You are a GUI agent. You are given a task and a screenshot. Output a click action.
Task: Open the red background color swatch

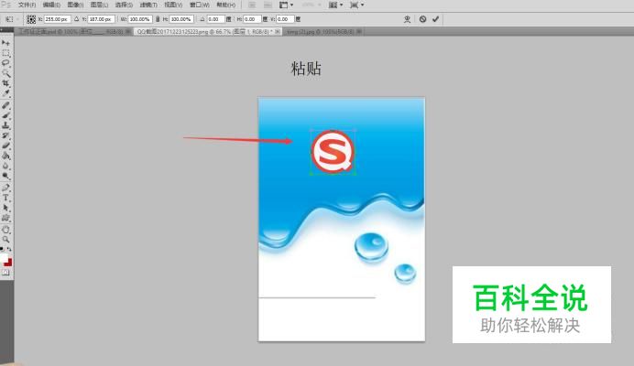(x=9, y=263)
